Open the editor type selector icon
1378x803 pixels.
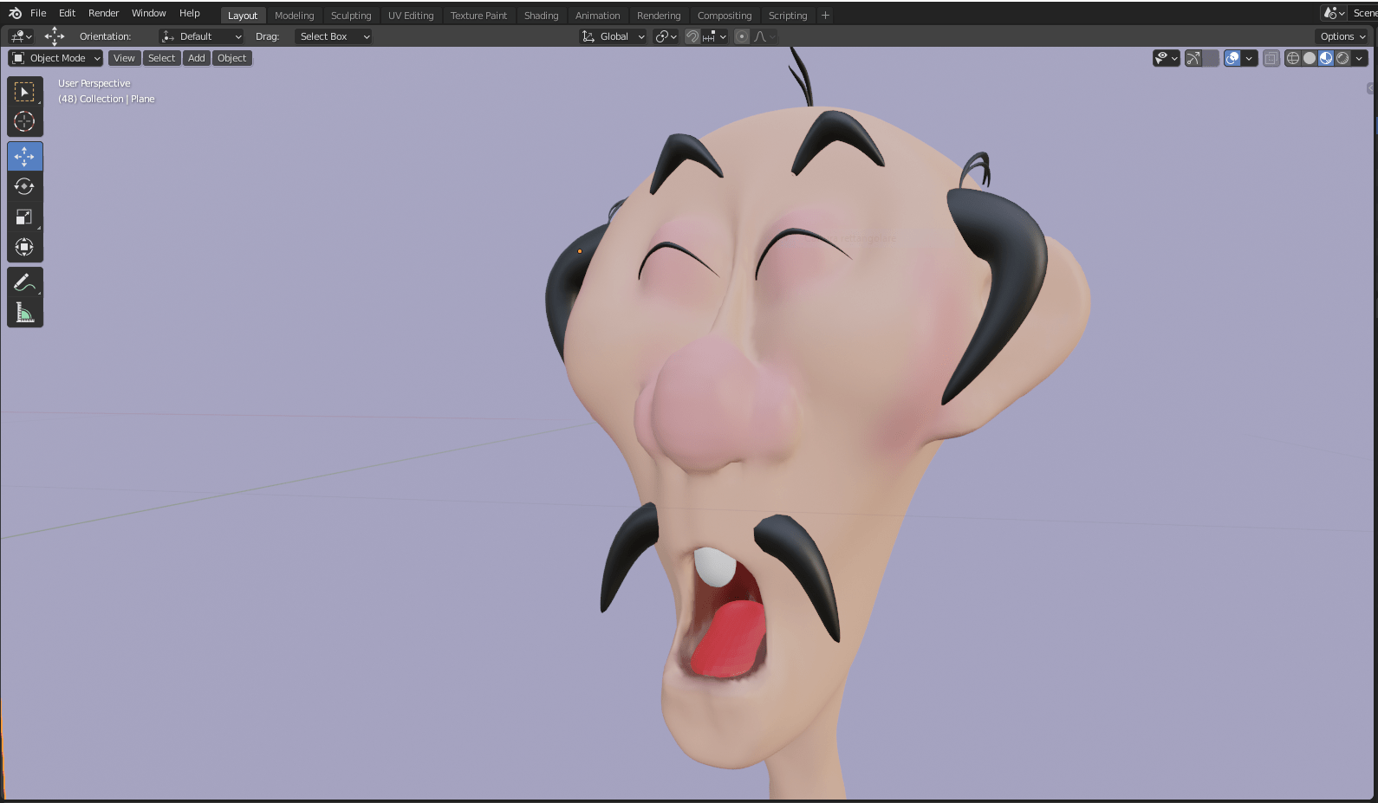tap(20, 36)
